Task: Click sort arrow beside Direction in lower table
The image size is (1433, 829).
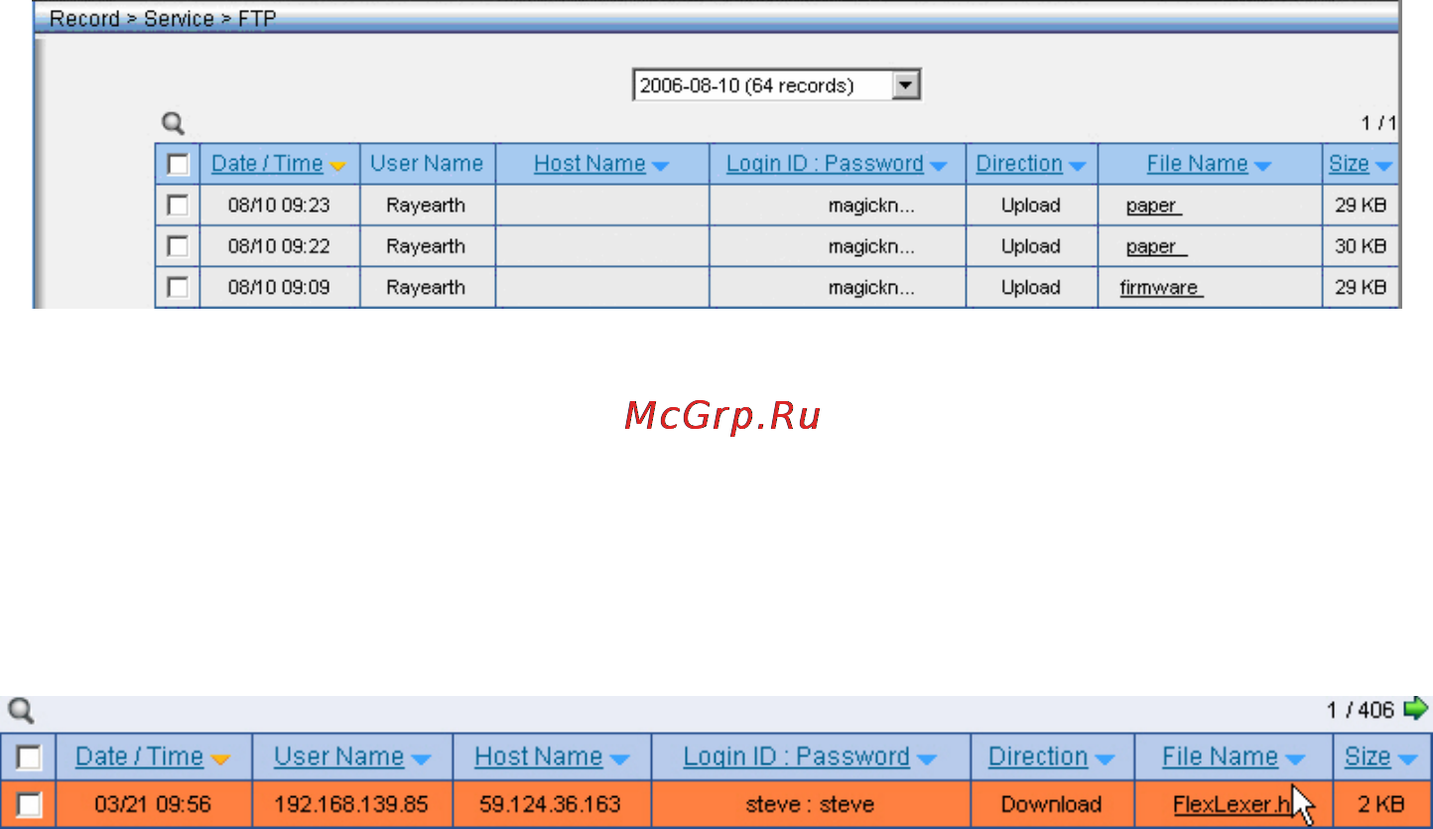Action: (x=1105, y=760)
